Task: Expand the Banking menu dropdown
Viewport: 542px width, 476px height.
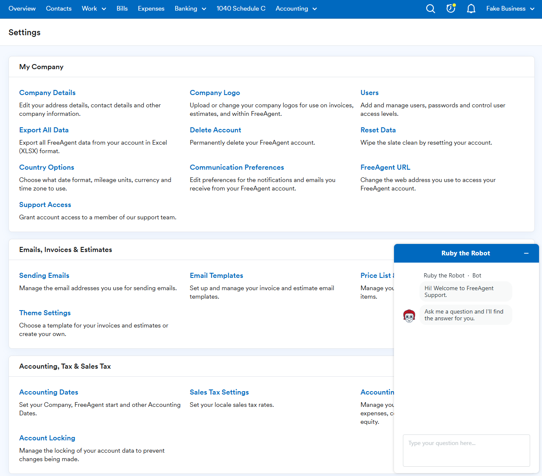Action: tap(190, 8)
